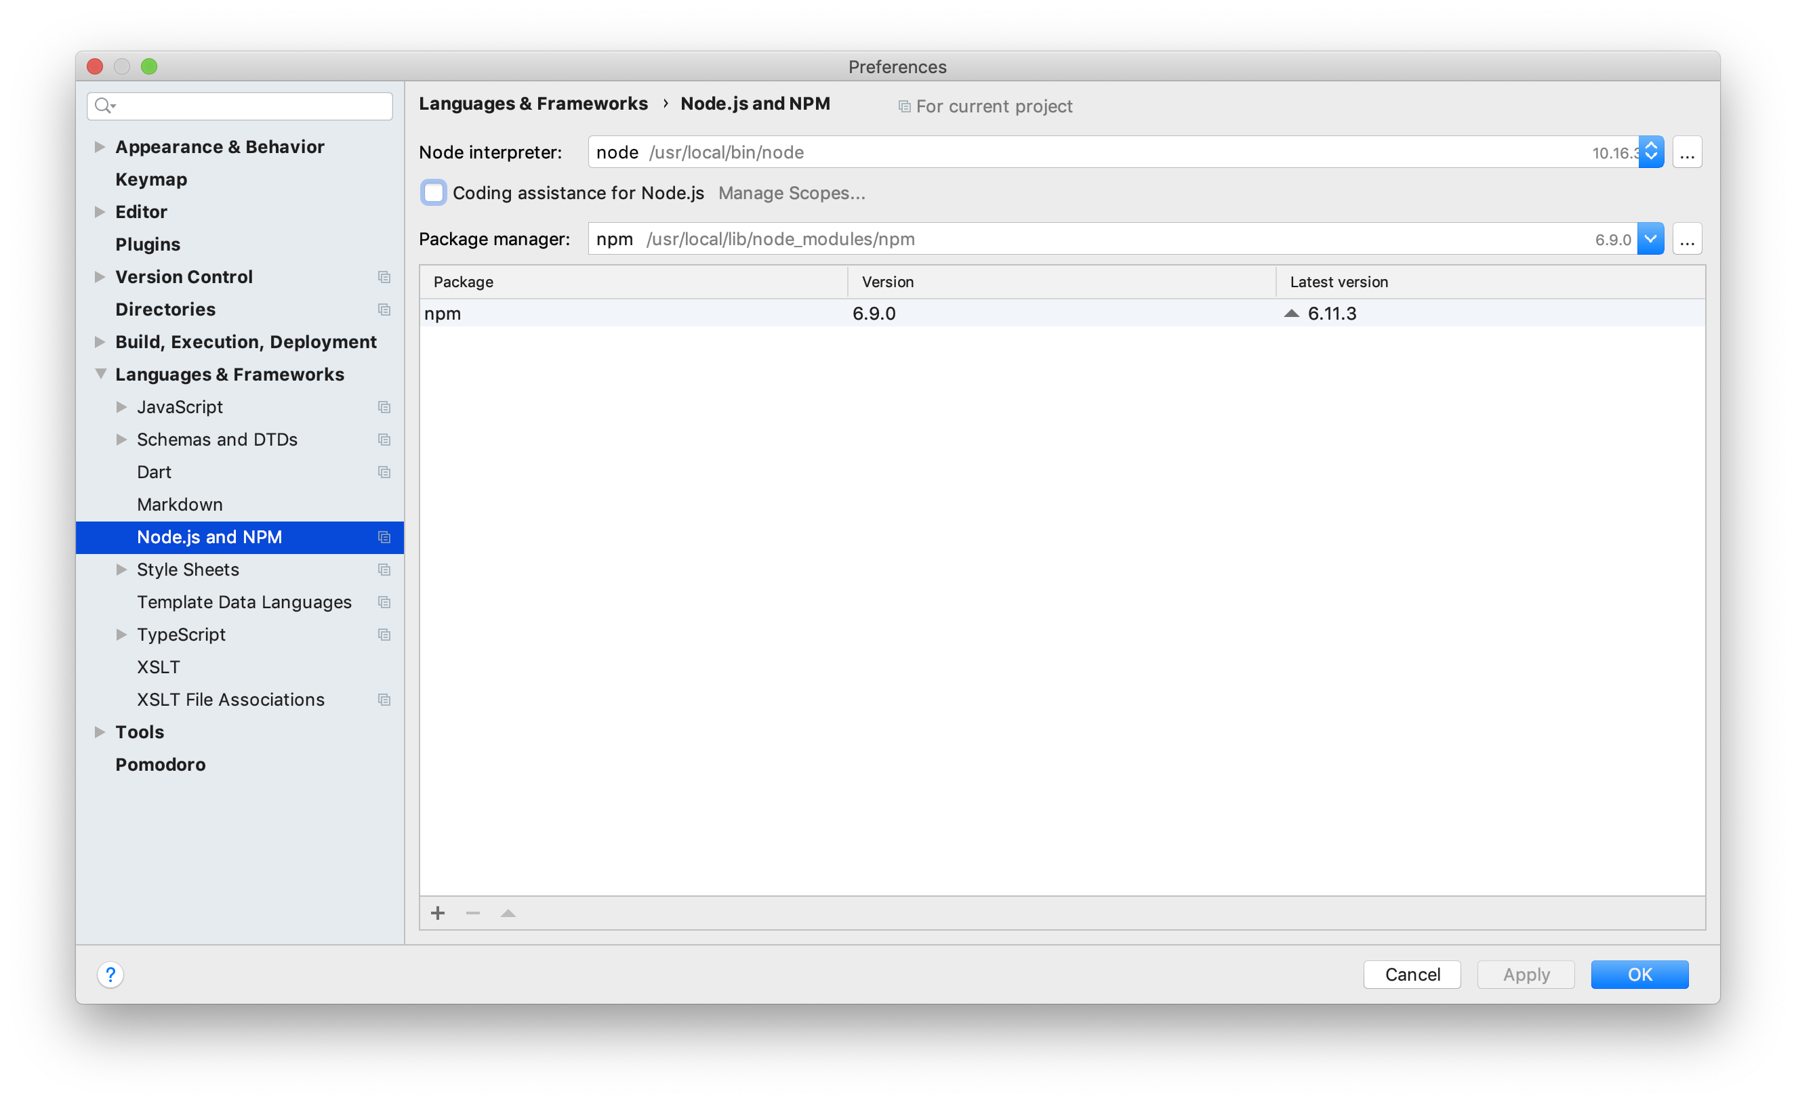Image resolution: width=1796 pixels, height=1104 pixels.
Task: Browse for Node interpreter with ellipsis button
Action: [1686, 152]
